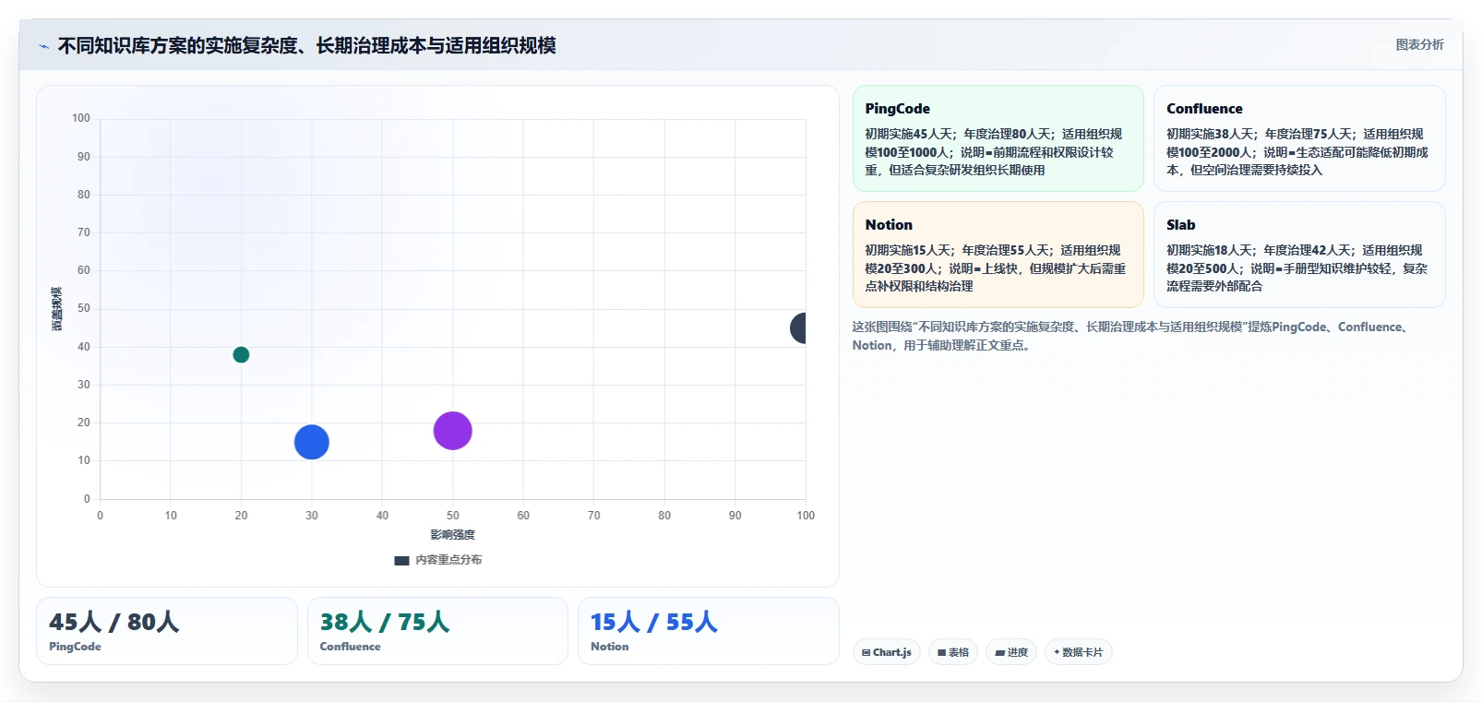The width and height of the screenshot is (1482, 702).
Task: Click the 图表分析 label in header
Action: 1419,44
